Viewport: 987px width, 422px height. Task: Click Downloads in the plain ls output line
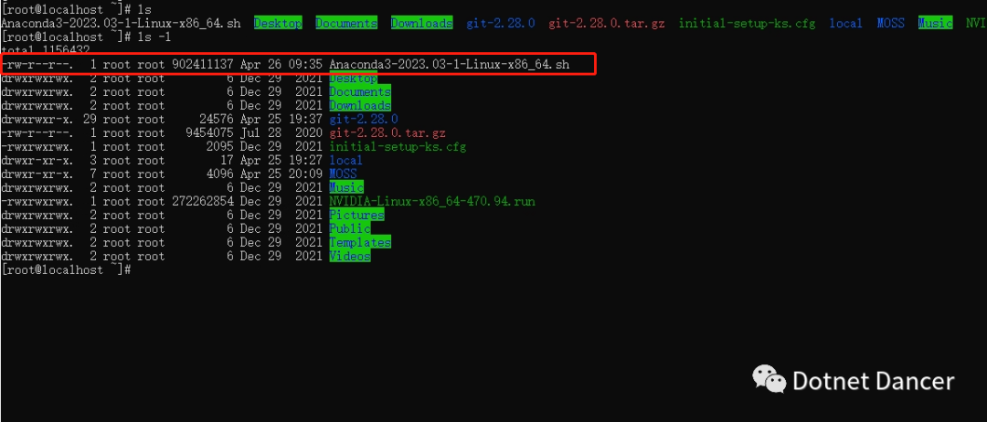coord(421,23)
